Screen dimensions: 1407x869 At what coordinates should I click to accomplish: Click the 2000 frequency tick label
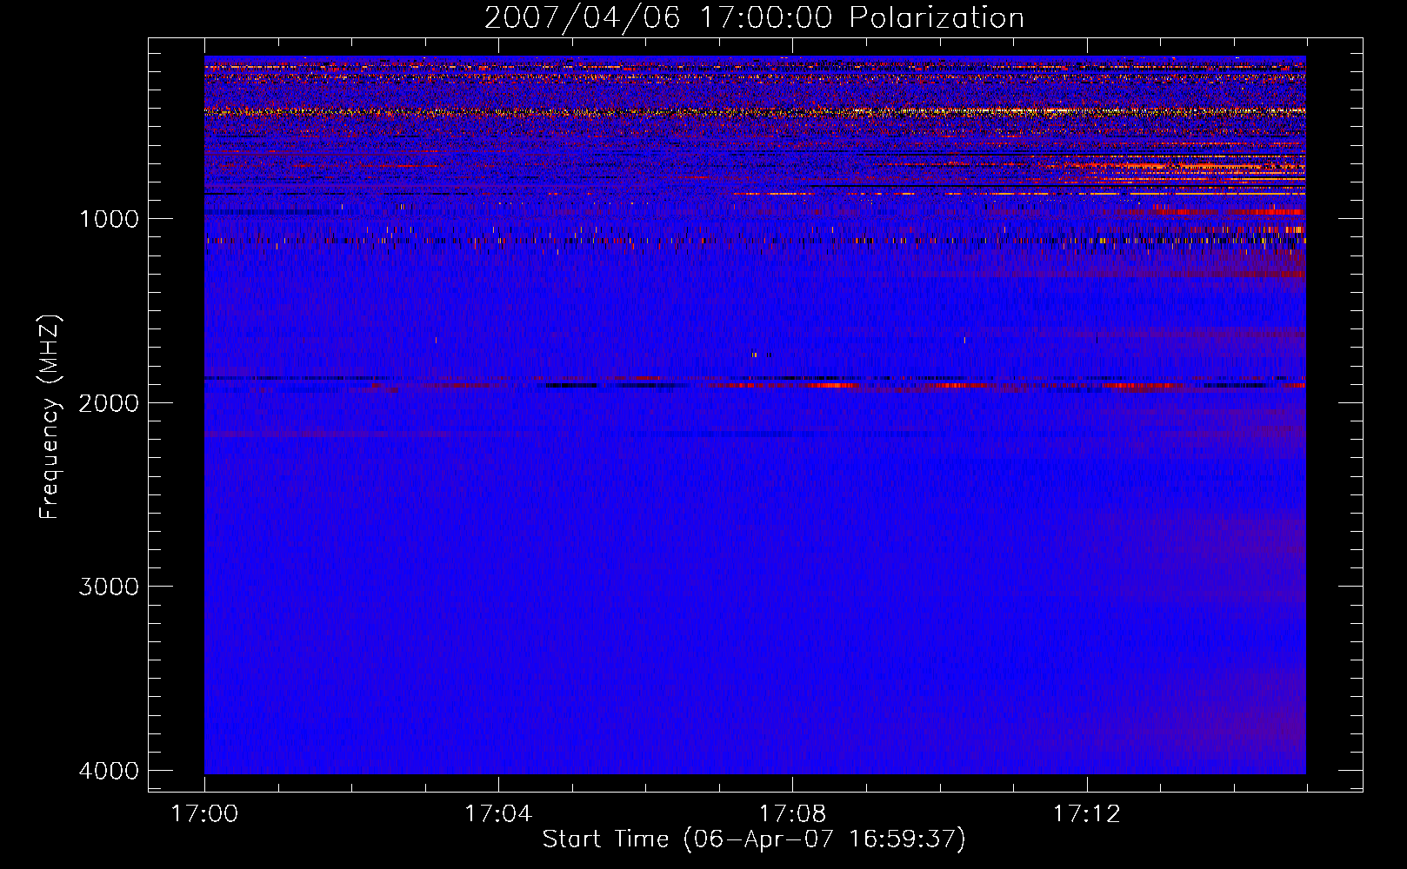(x=110, y=402)
